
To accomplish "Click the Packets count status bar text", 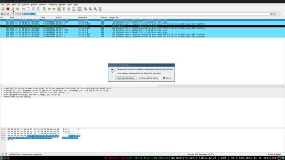I will click(201, 154).
